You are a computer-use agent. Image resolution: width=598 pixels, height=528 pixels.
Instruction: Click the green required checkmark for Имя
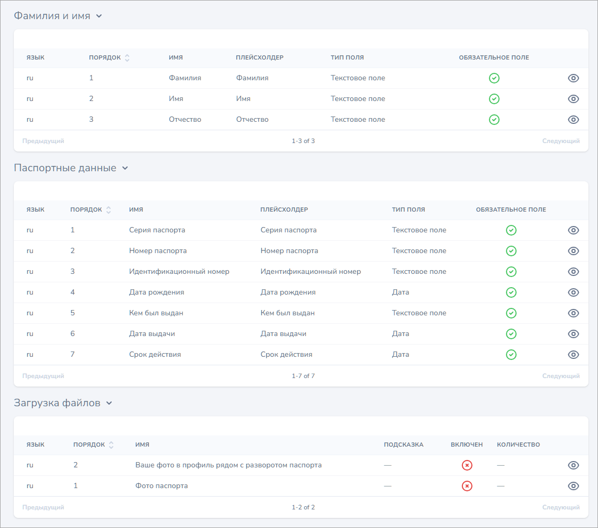coord(494,99)
